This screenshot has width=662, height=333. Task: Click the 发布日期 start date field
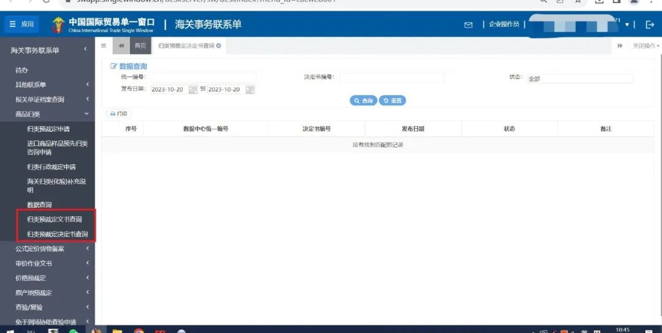169,90
